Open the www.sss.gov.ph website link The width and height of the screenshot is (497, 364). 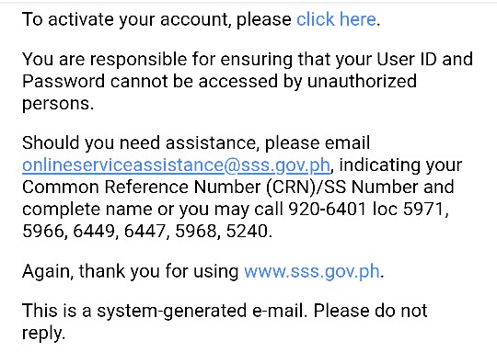(x=312, y=271)
